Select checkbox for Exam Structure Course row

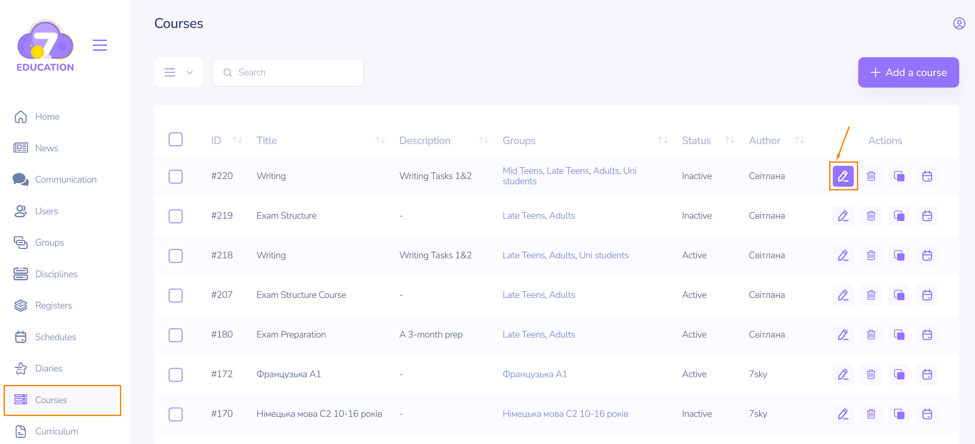tap(176, 295)
